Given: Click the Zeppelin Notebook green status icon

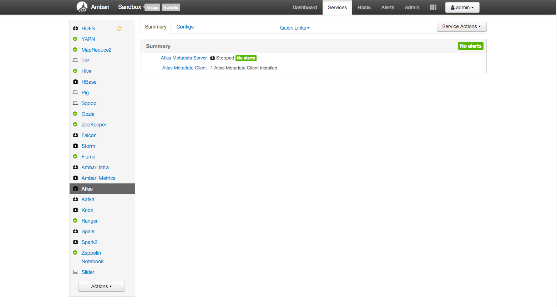Looking at the screenshot, I should [x=75, y=253].
